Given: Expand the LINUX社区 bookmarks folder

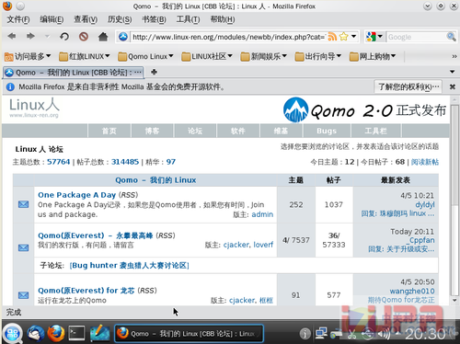Looking at the screenshot, I should pos(207,56).
